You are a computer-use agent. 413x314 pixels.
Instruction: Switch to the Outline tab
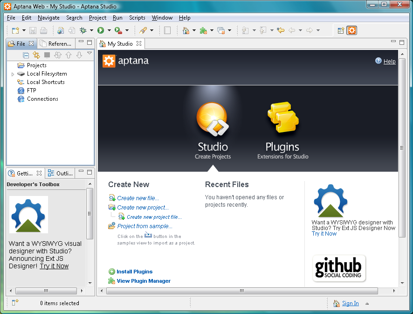pyautogui.click(x=60, y=173)
